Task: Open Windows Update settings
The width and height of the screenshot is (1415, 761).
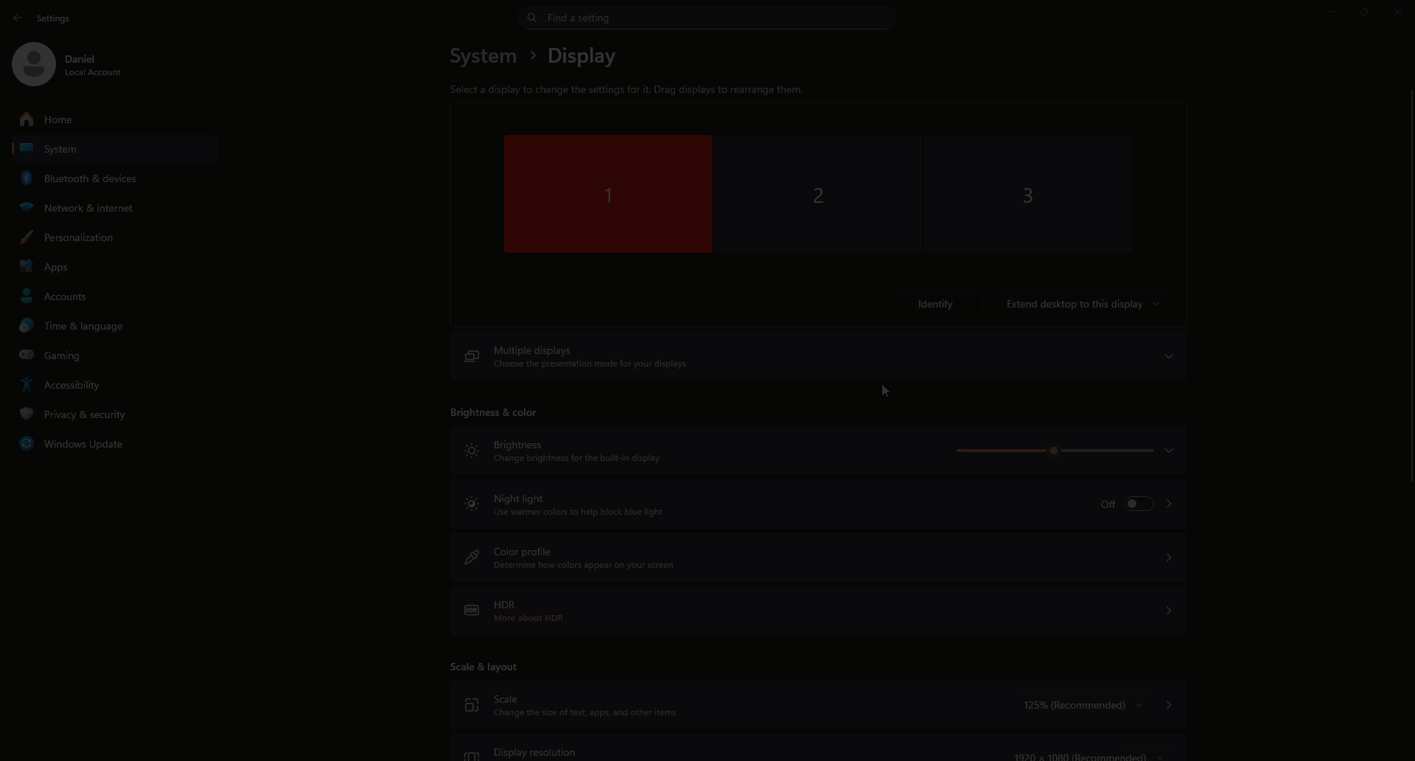Action: 83,444
